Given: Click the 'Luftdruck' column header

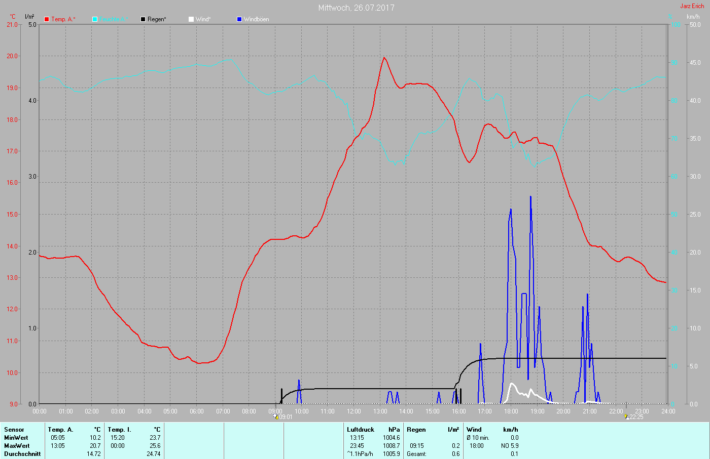Looking at the screenshot, I should point(361,430).
